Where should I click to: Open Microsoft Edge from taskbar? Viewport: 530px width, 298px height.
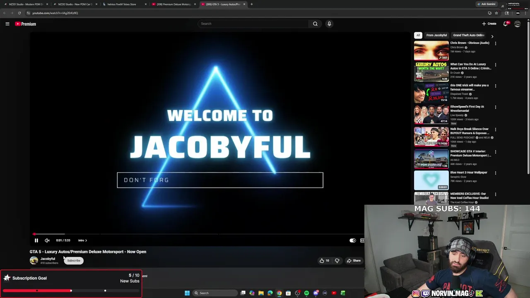click(270, 293)
